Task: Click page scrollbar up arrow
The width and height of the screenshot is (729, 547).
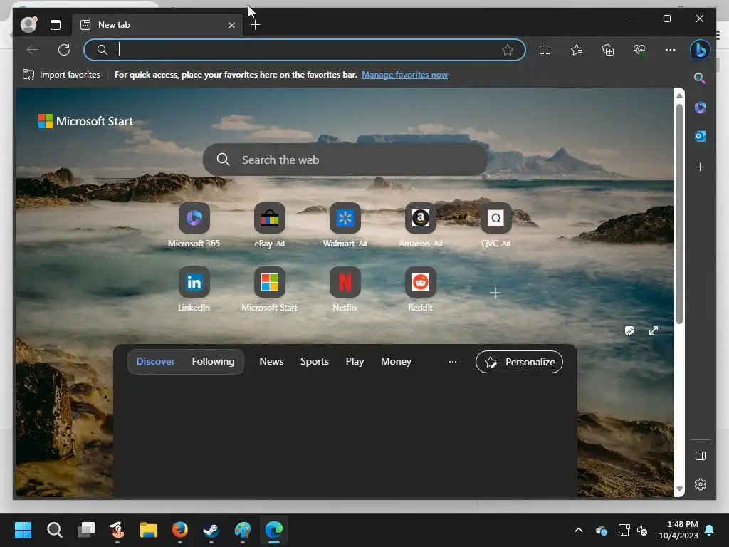Action: point(679,95)
